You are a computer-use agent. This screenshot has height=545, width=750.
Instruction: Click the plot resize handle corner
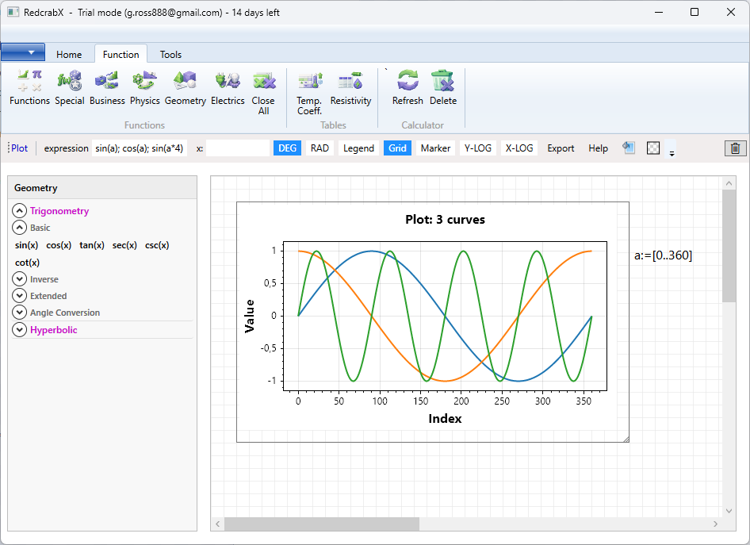[626, 439]
